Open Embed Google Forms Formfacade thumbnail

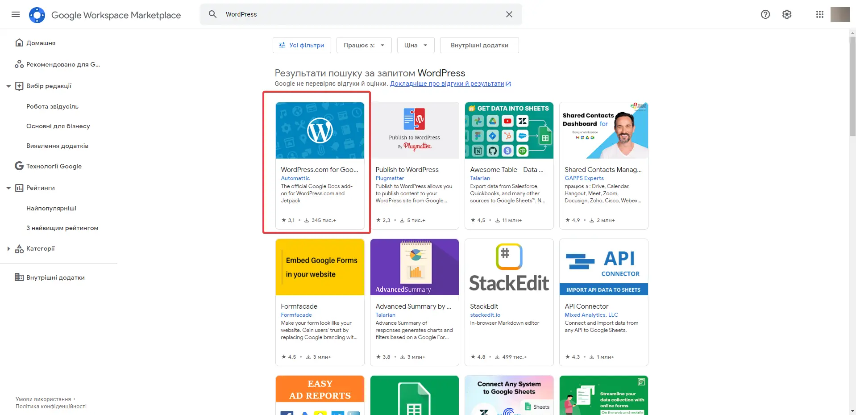tap(320, 267)
